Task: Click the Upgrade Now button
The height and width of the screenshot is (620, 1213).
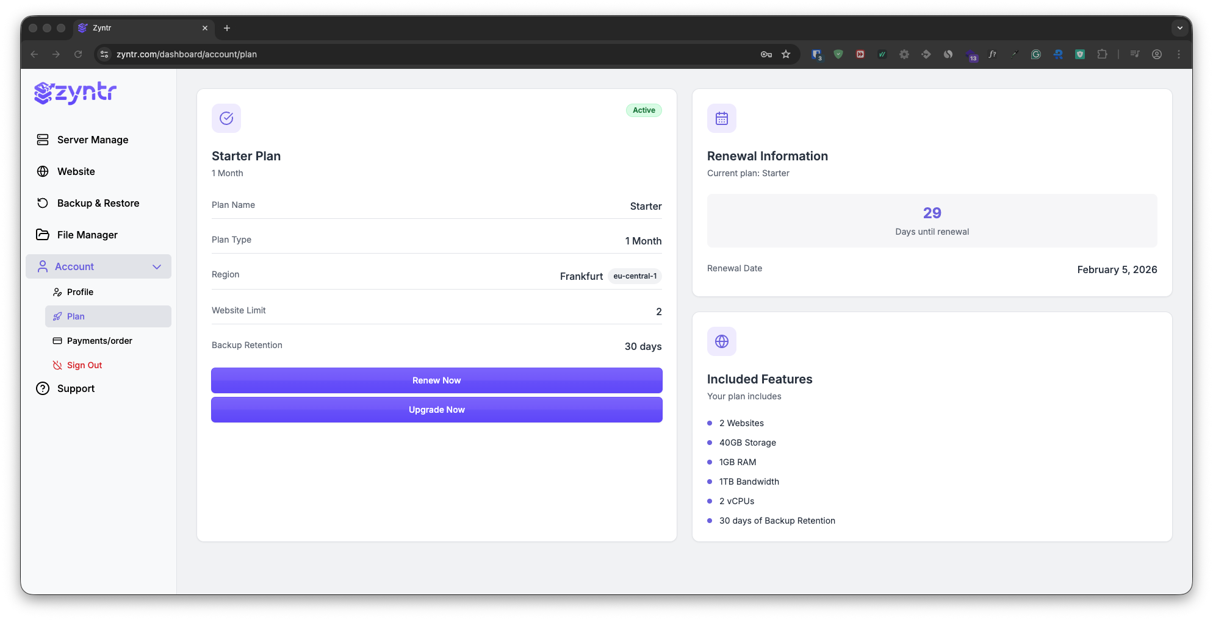Action: (x=437, y=410)
